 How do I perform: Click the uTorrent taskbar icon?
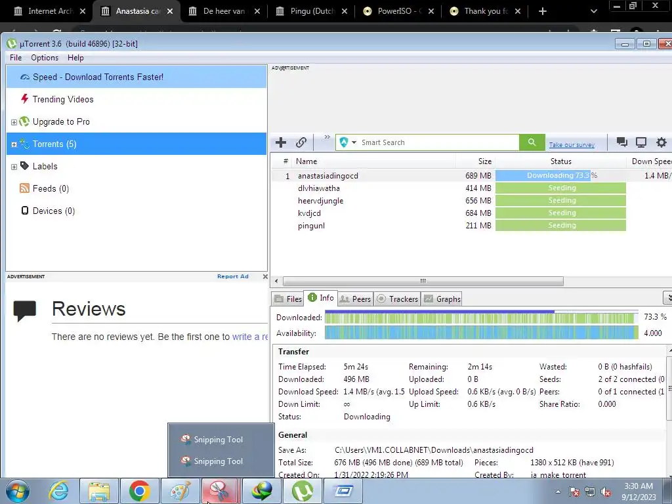click(303, 491)
